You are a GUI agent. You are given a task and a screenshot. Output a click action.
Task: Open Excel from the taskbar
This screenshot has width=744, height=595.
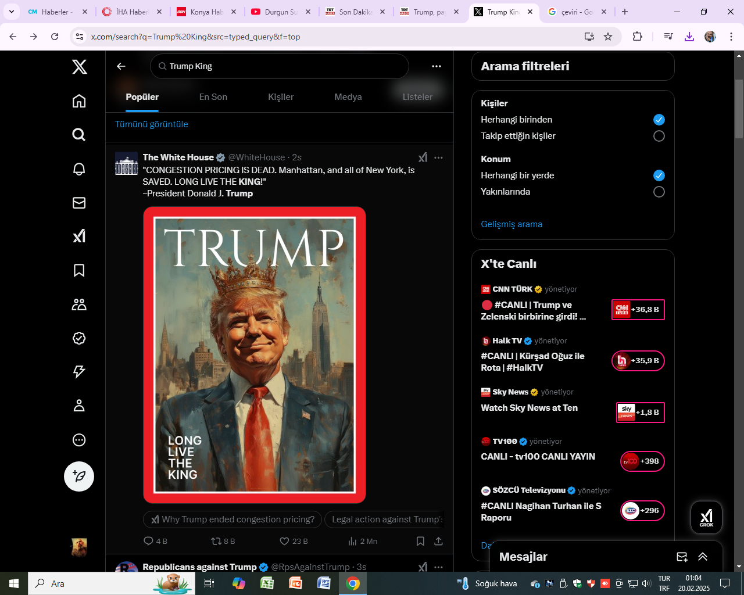pos(267,583)
